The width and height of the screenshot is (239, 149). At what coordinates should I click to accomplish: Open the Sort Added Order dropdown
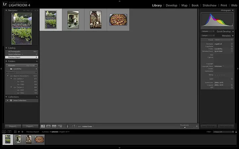[x=88, y=126]
